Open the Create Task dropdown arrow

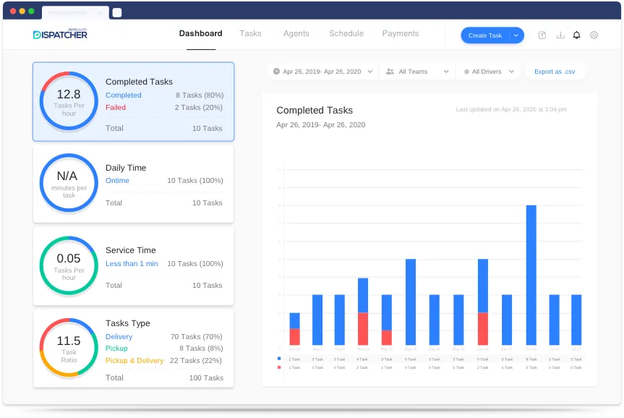tap(516, 35)
